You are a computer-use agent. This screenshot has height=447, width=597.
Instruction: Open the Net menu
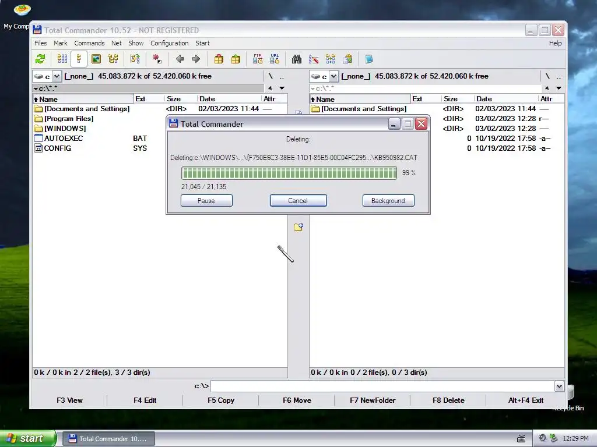tap(117, 43)
